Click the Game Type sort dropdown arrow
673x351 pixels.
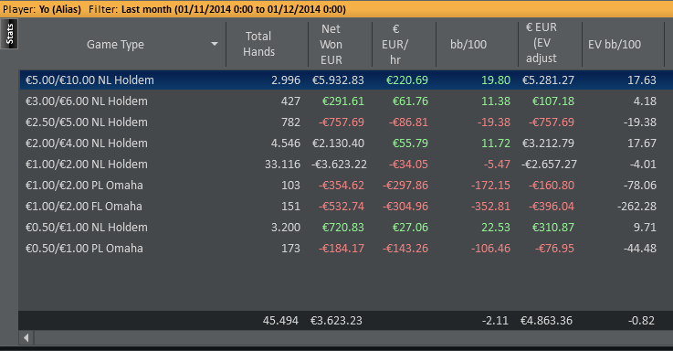pyautogui.click(x=215, y=44)
